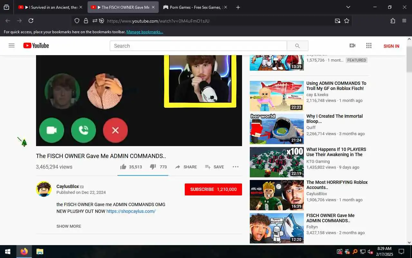Click the Firefox taskbar icon
Screen dimensions: 412x258
coord(24,252)
